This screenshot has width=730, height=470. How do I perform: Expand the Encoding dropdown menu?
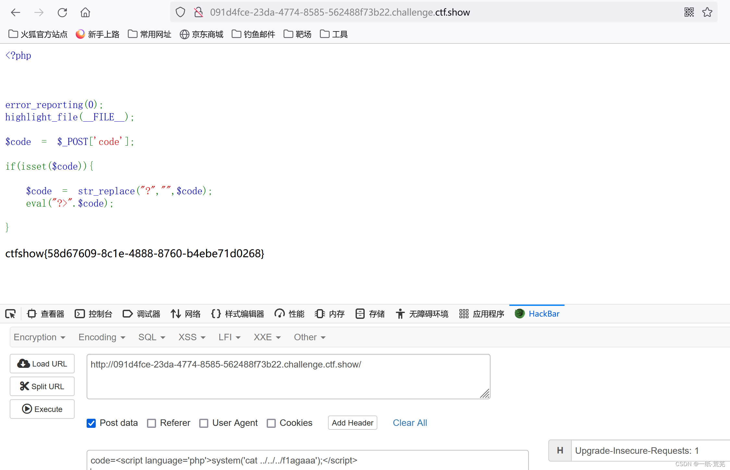[x=102, y=337]
